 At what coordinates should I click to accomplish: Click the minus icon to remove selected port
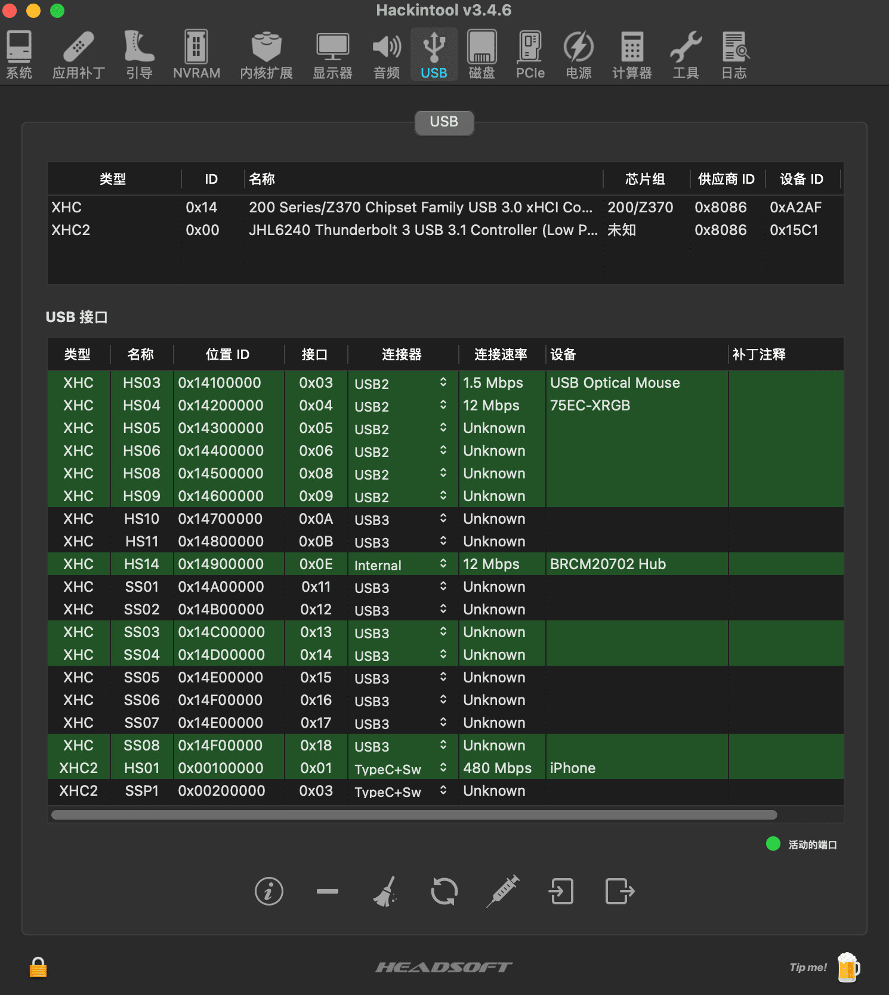pyautogui.click(x=327, y=891)
